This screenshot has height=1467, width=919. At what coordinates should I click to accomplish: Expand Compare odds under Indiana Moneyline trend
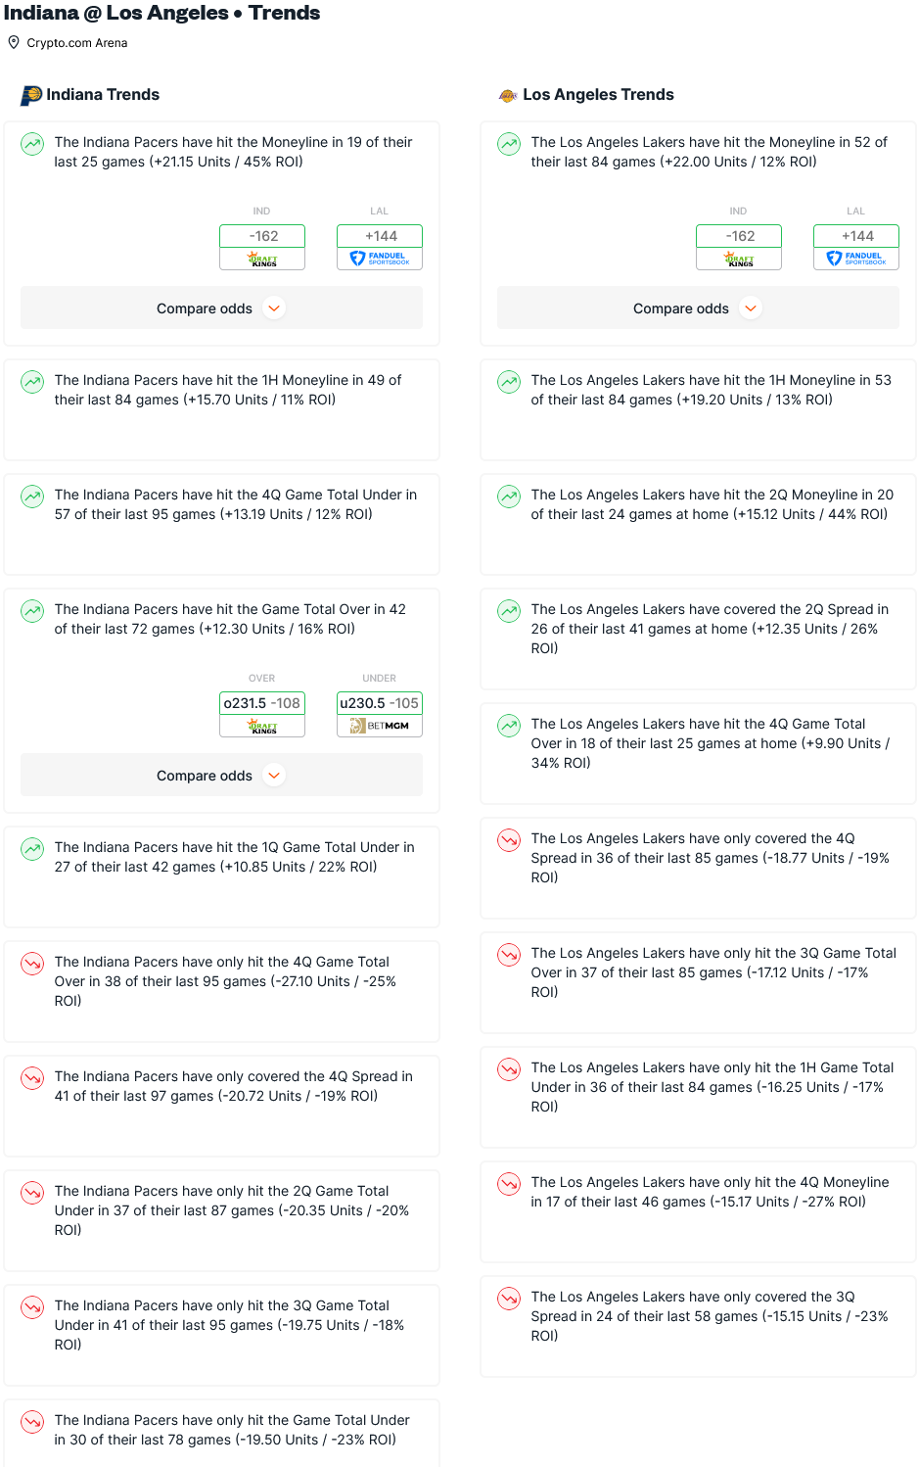[221, 308]
